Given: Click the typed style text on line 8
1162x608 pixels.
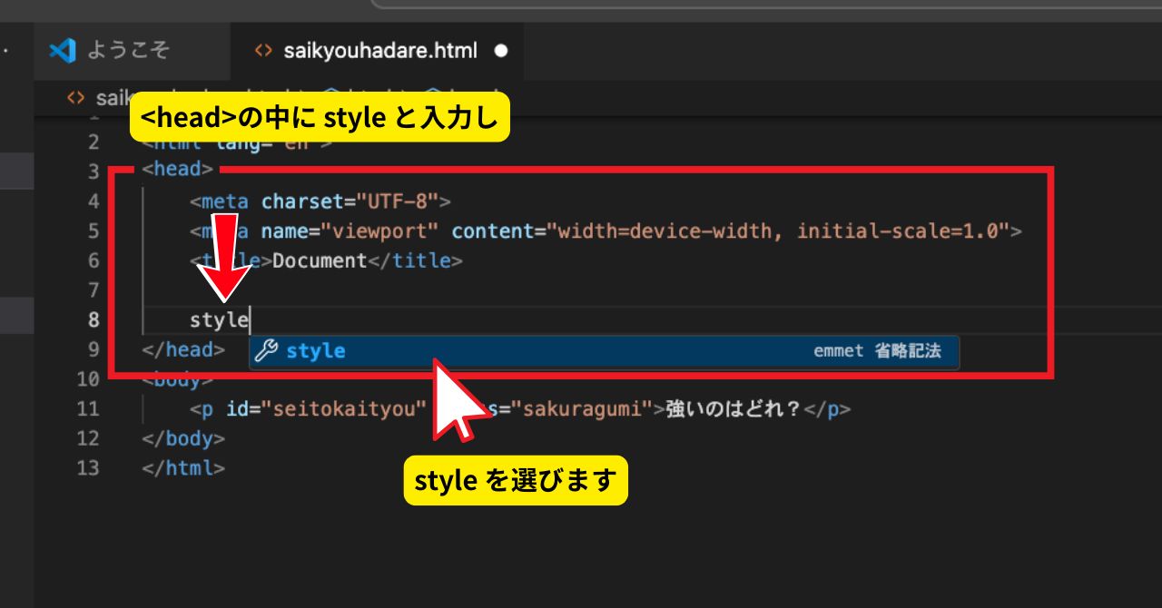Looking at the screenshot, I should coord(219,319).
